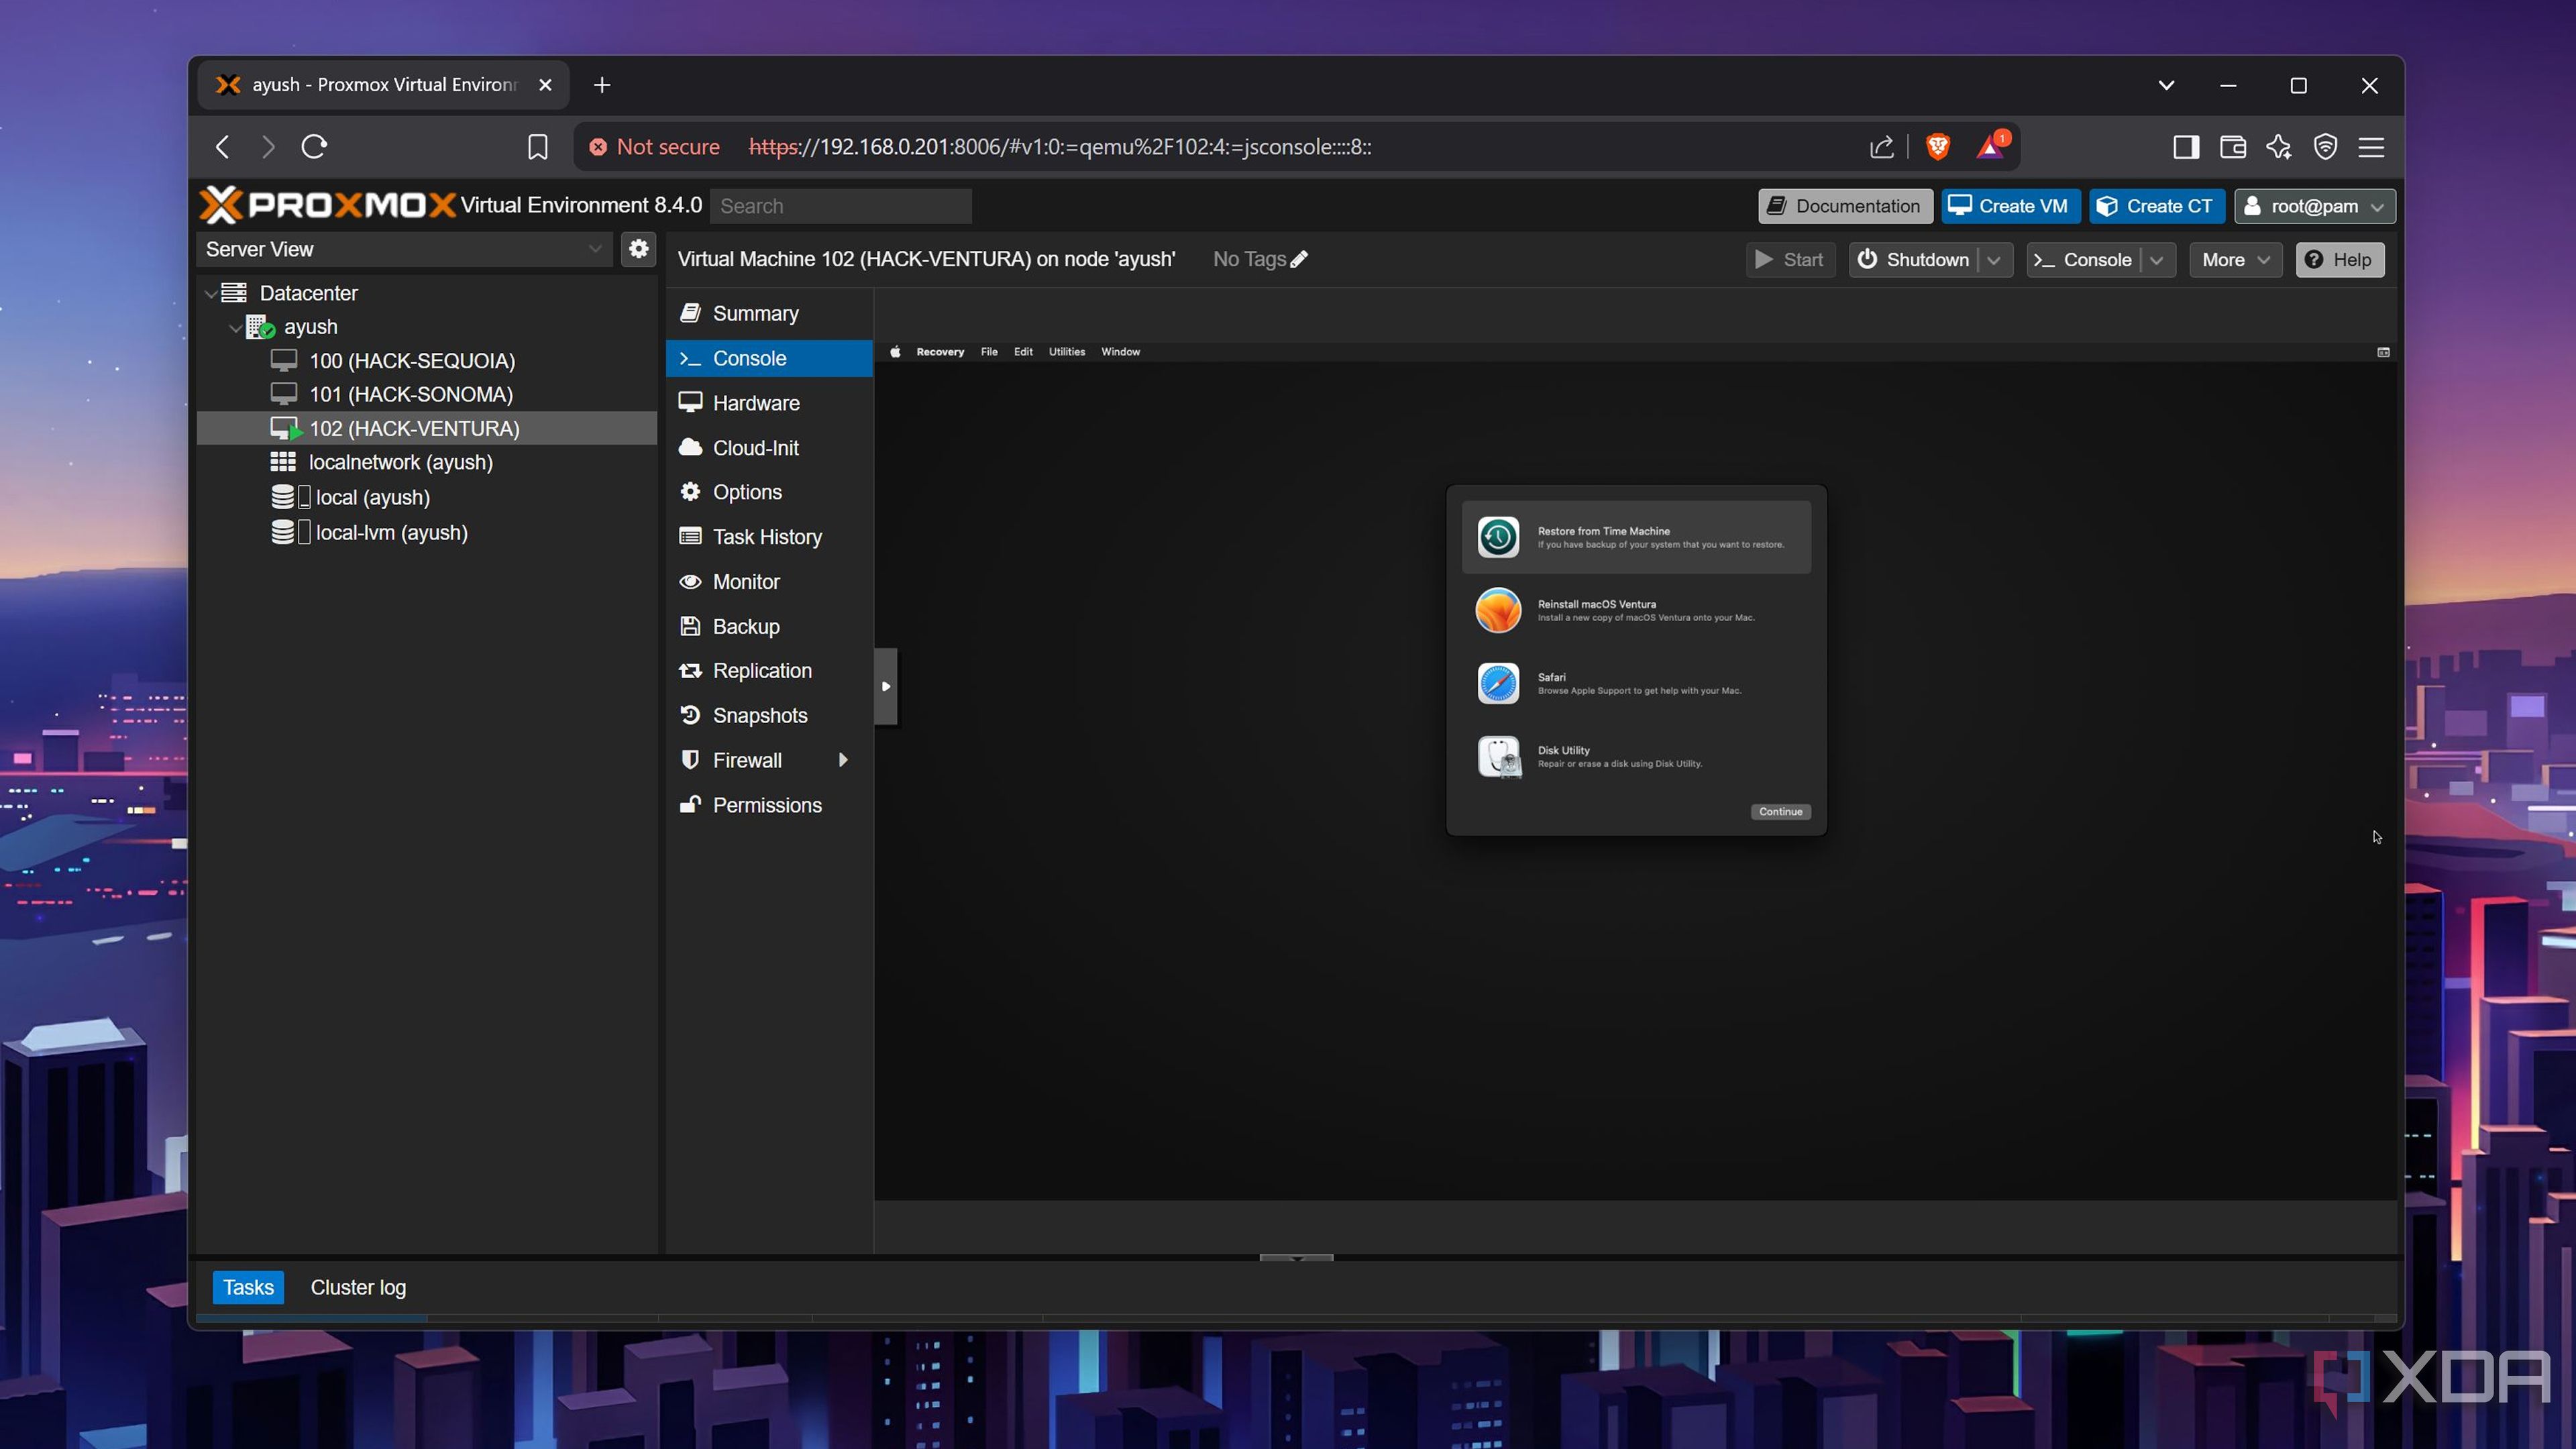The image size is (2576, 1449).
Task: Open the Console button dropdown arrow
Action: [2156, 260]
